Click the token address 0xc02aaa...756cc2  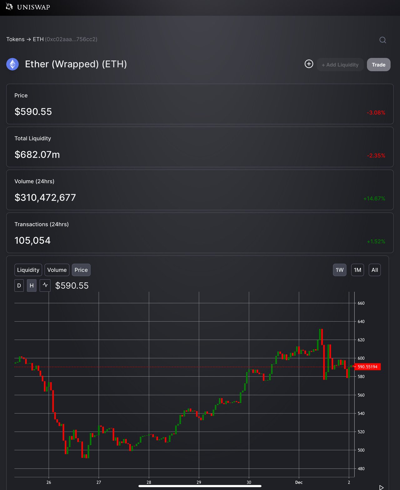click(71, 39)
